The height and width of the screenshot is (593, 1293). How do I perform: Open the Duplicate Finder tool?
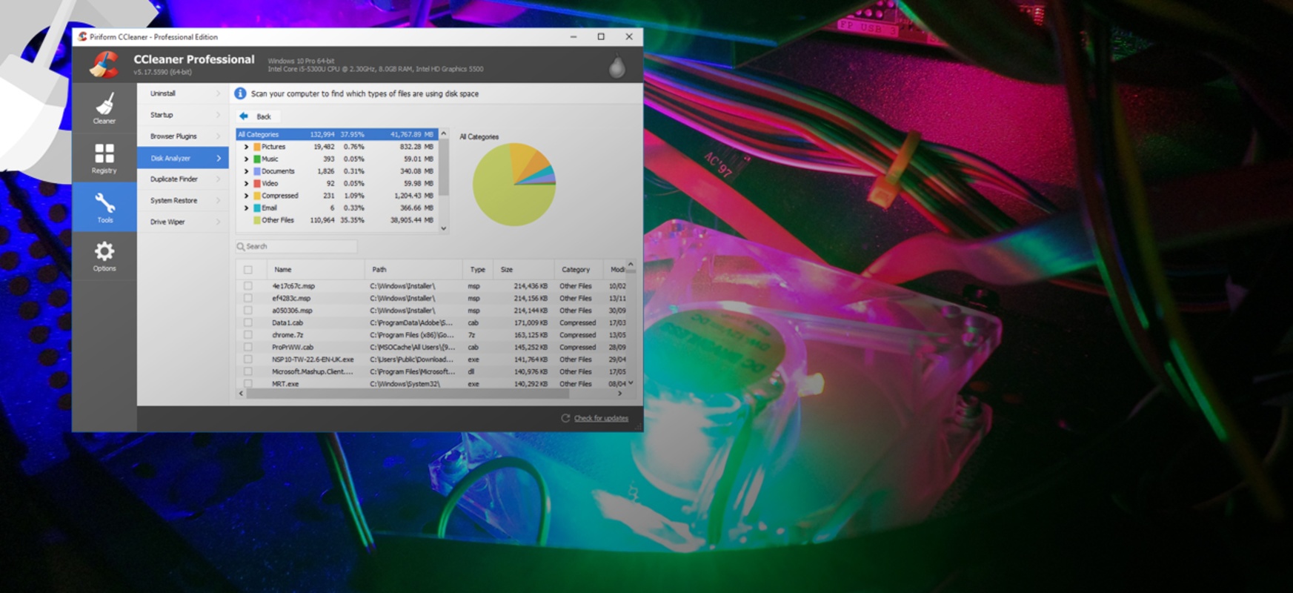[182, 179]
